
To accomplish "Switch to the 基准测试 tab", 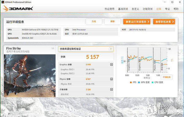I will pos(123,9).
